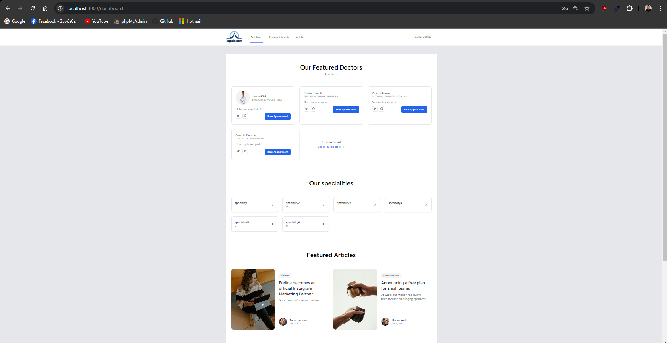
Task: Open the YouTube bookmark
Action: point(96,21)
